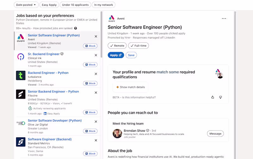Click the Full-time job attribute pill

click(x=139, y=46)
